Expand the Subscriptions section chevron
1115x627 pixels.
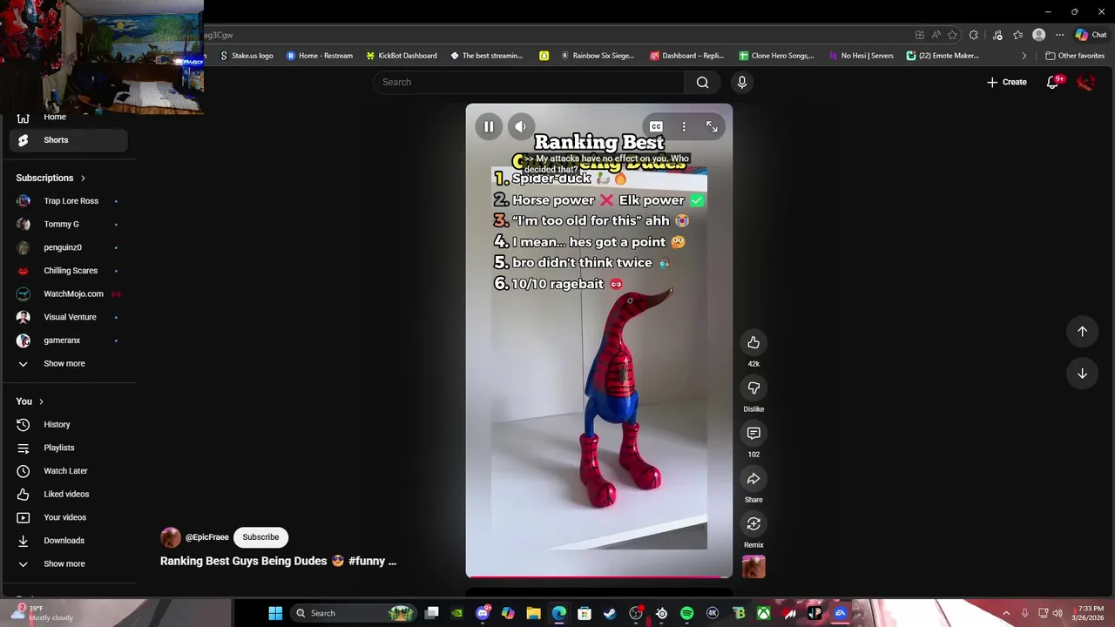(83, 178)
